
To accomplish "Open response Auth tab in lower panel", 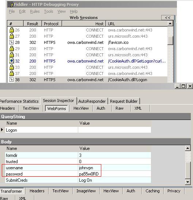I will tap(131, 191).
